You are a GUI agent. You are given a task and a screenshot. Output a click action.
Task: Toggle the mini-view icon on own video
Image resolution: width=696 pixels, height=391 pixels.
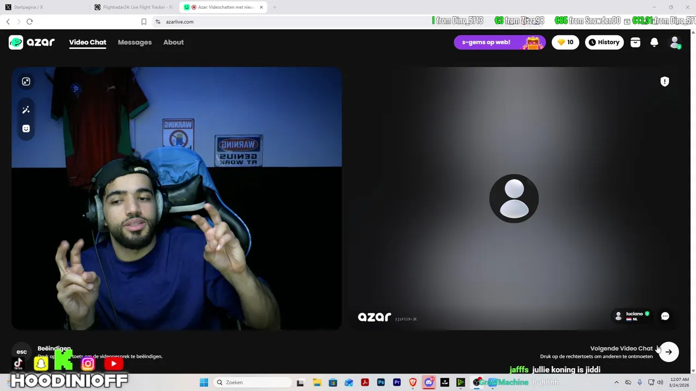click(x=26, y=81)
